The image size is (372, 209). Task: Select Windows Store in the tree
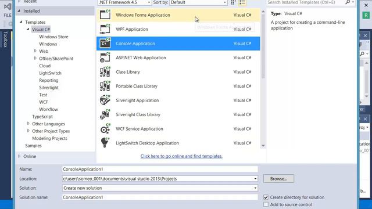click(x=53, y=37)
